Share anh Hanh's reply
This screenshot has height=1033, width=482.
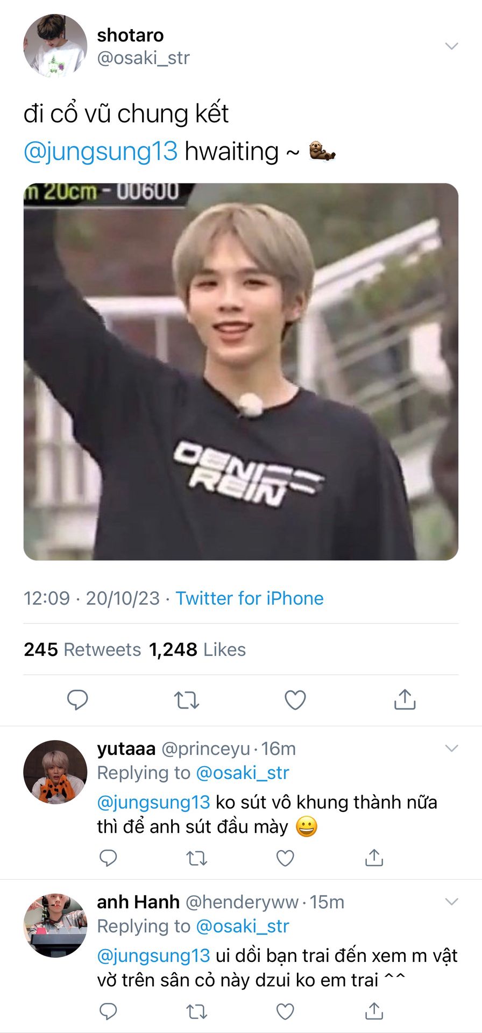tap(374, 1011)
